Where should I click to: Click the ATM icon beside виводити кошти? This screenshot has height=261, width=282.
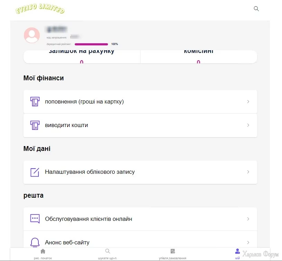[35, 125]
